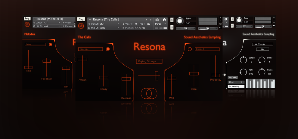Open the Crying Strings preset selector
This screenshot has width=298, height=139.
(x=149, y=61)
